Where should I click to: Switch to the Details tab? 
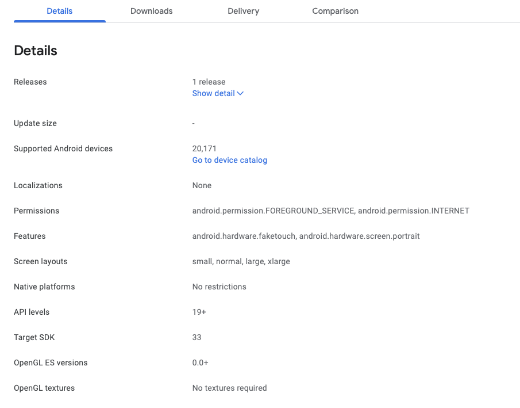point(60,11)
